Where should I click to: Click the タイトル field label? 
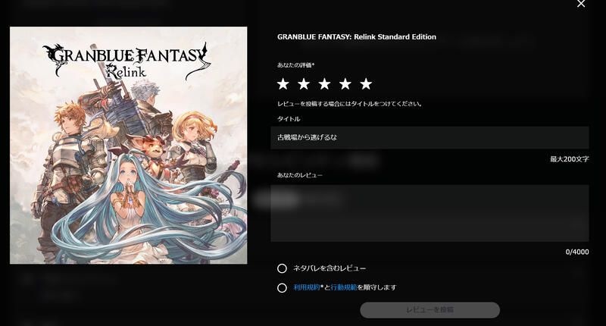289,119
